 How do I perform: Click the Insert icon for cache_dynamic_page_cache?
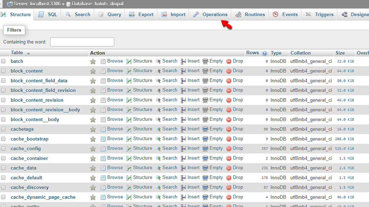(183, 197)
